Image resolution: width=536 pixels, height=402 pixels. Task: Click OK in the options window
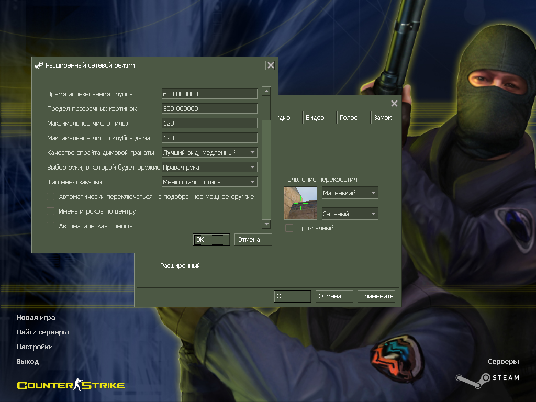(292, 296)
